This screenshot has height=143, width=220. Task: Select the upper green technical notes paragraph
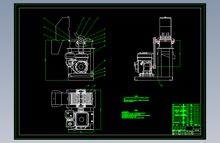pyautogui.click(x=136, y=99)
